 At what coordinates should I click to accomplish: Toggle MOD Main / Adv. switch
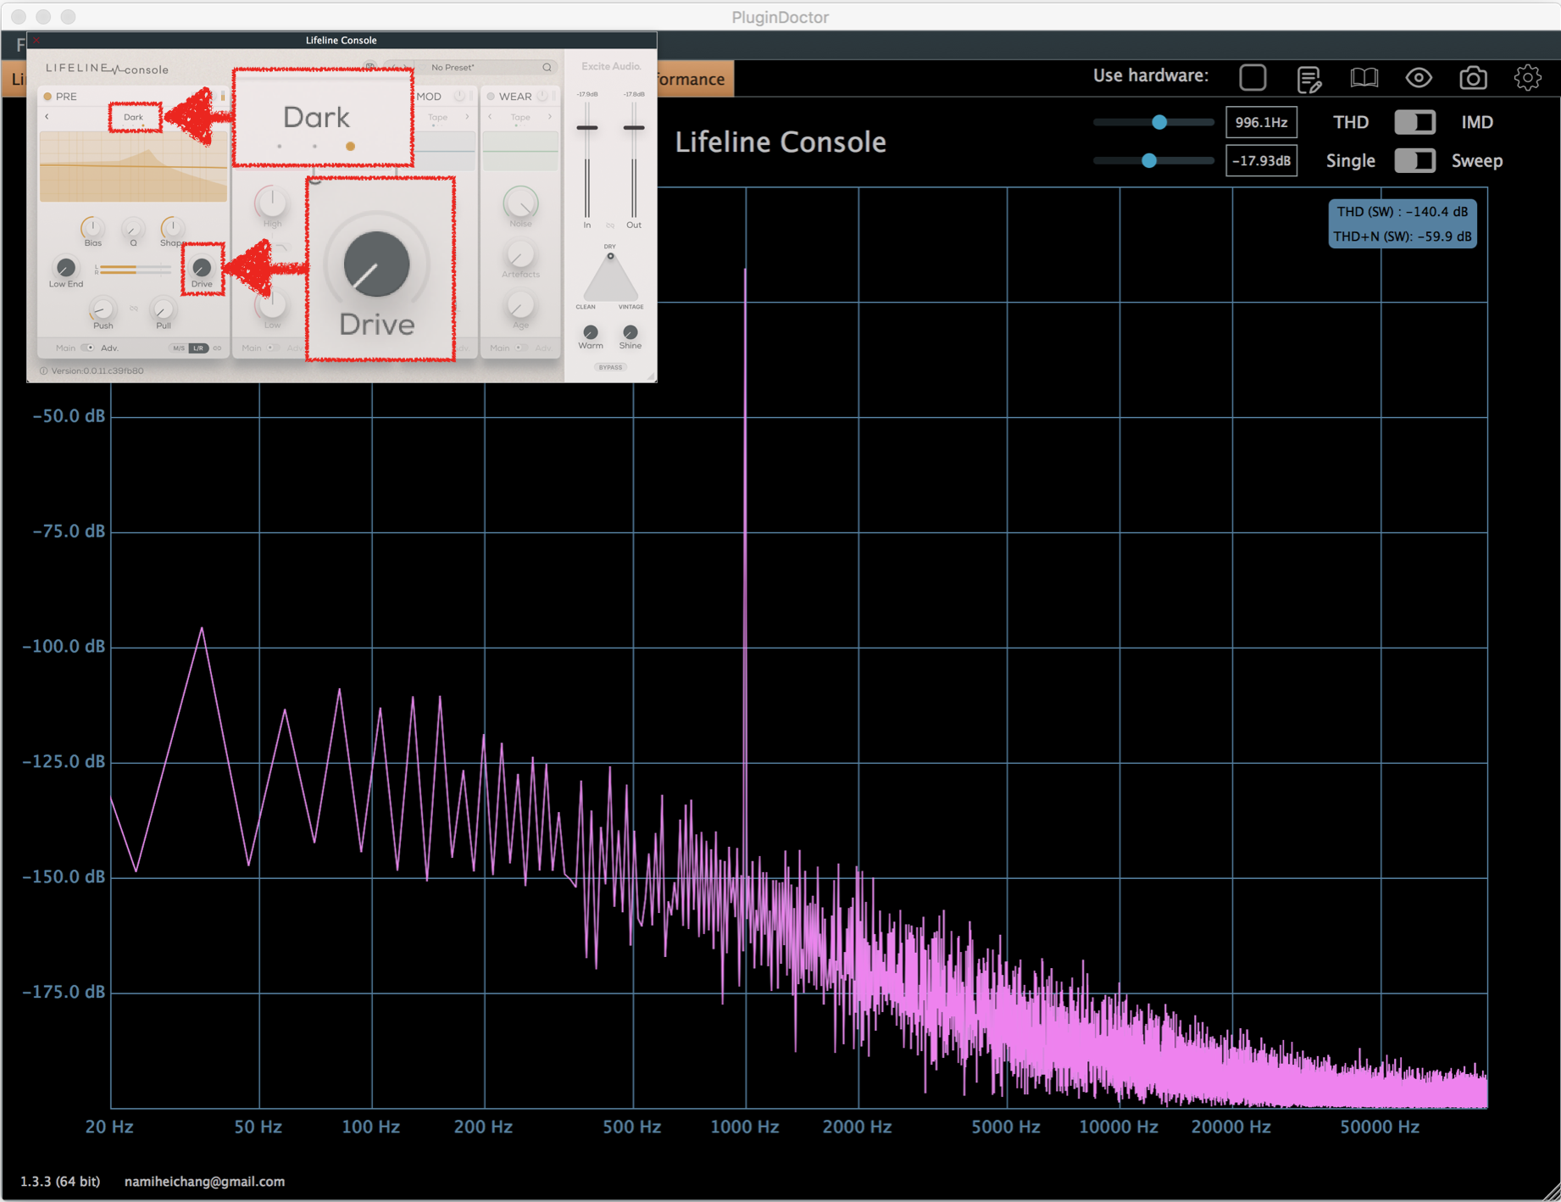pos(272,348)
